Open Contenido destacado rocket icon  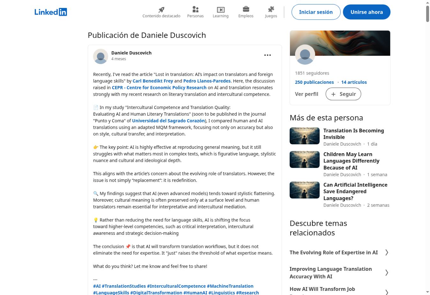161,10
